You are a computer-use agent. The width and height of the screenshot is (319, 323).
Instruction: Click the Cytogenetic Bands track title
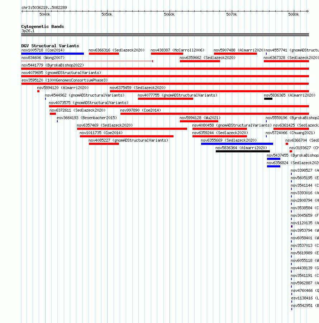tap(43, 26)
